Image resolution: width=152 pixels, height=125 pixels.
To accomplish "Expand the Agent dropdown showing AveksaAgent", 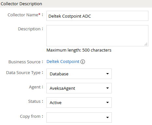I will (79, 88).
